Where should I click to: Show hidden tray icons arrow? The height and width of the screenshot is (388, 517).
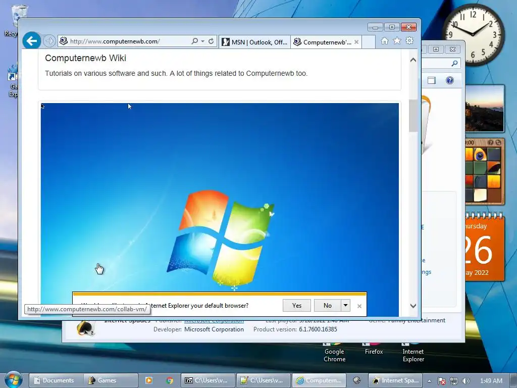[429, 381]
